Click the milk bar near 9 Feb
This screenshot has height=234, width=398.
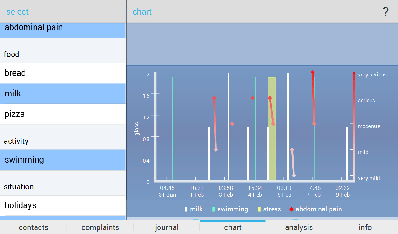click(347, 154)
